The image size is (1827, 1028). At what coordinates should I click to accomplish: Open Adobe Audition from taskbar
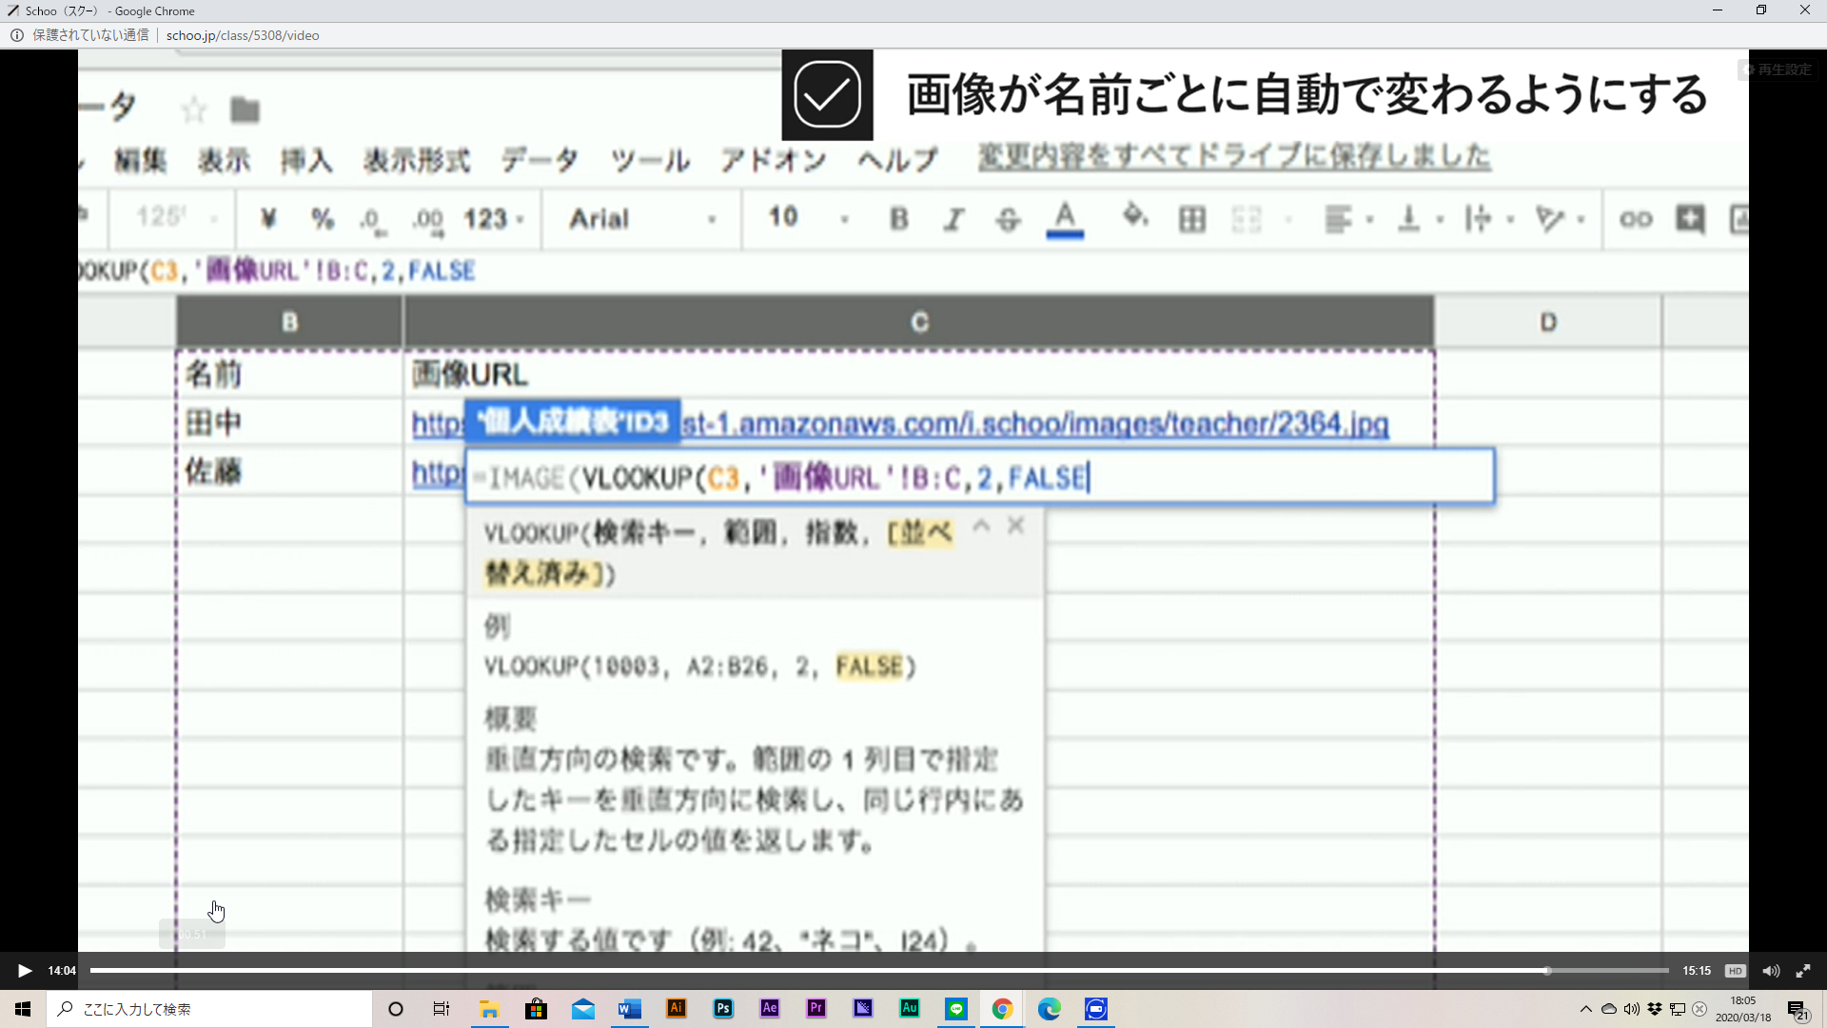(x=910, y=1009)
